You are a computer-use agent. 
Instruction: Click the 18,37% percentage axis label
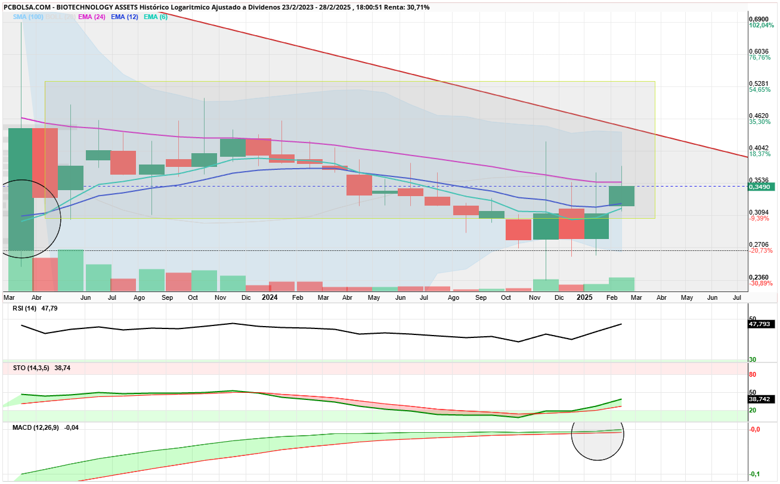760,154
